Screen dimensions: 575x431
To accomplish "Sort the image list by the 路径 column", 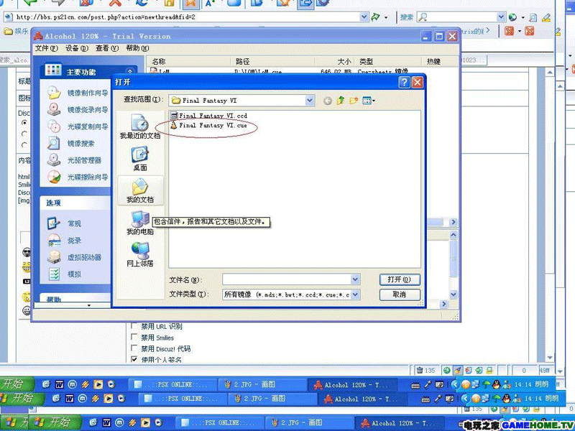I will click(272, 61).
